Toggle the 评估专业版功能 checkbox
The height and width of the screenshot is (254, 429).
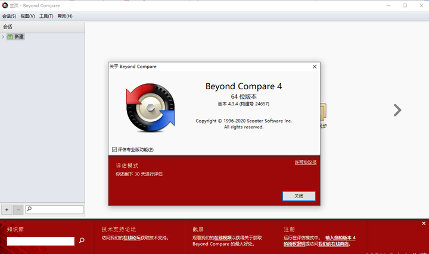click(x=114, y=149)
